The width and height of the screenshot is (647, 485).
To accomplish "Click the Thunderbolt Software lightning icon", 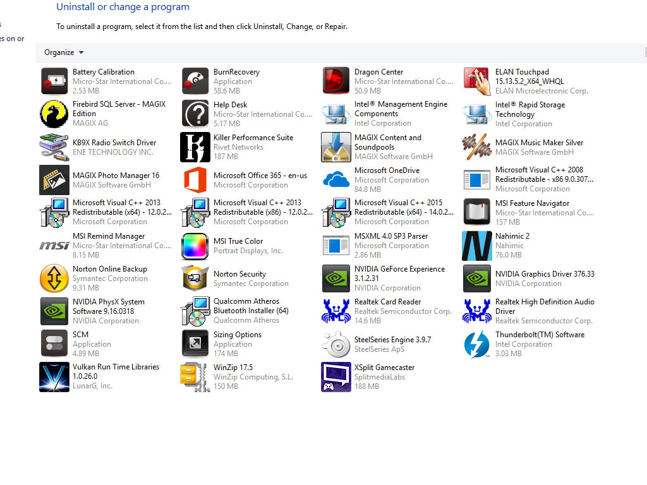I will click(x=477, y=344).
